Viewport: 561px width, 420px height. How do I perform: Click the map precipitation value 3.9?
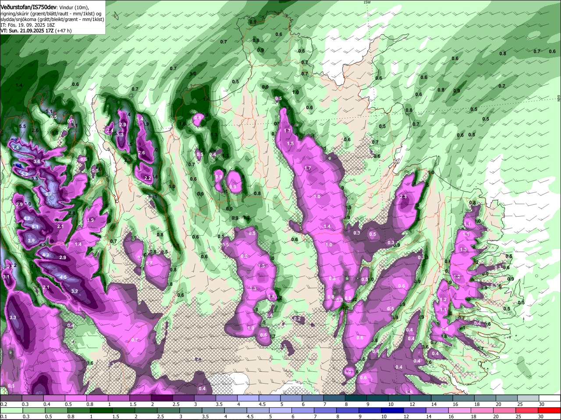(31, 241)
